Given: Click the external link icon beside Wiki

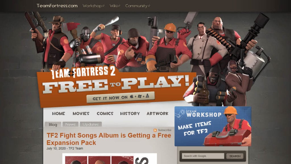Looking at the screenshot, I should [119, 6].
